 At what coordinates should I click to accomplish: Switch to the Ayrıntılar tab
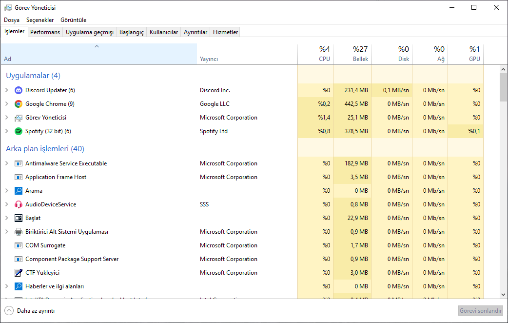tap(195, 32)
